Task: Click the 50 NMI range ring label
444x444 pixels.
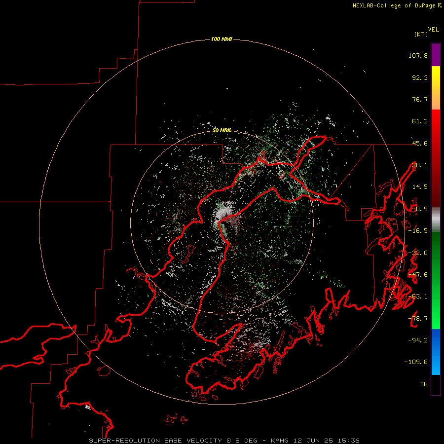Action: (222, 130)
